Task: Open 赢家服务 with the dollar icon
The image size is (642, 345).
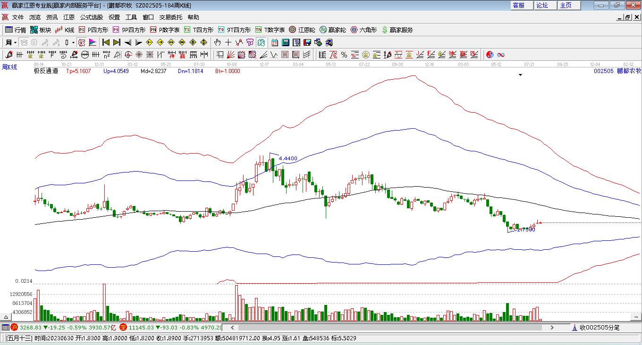Action: click(x=397, y=30)
